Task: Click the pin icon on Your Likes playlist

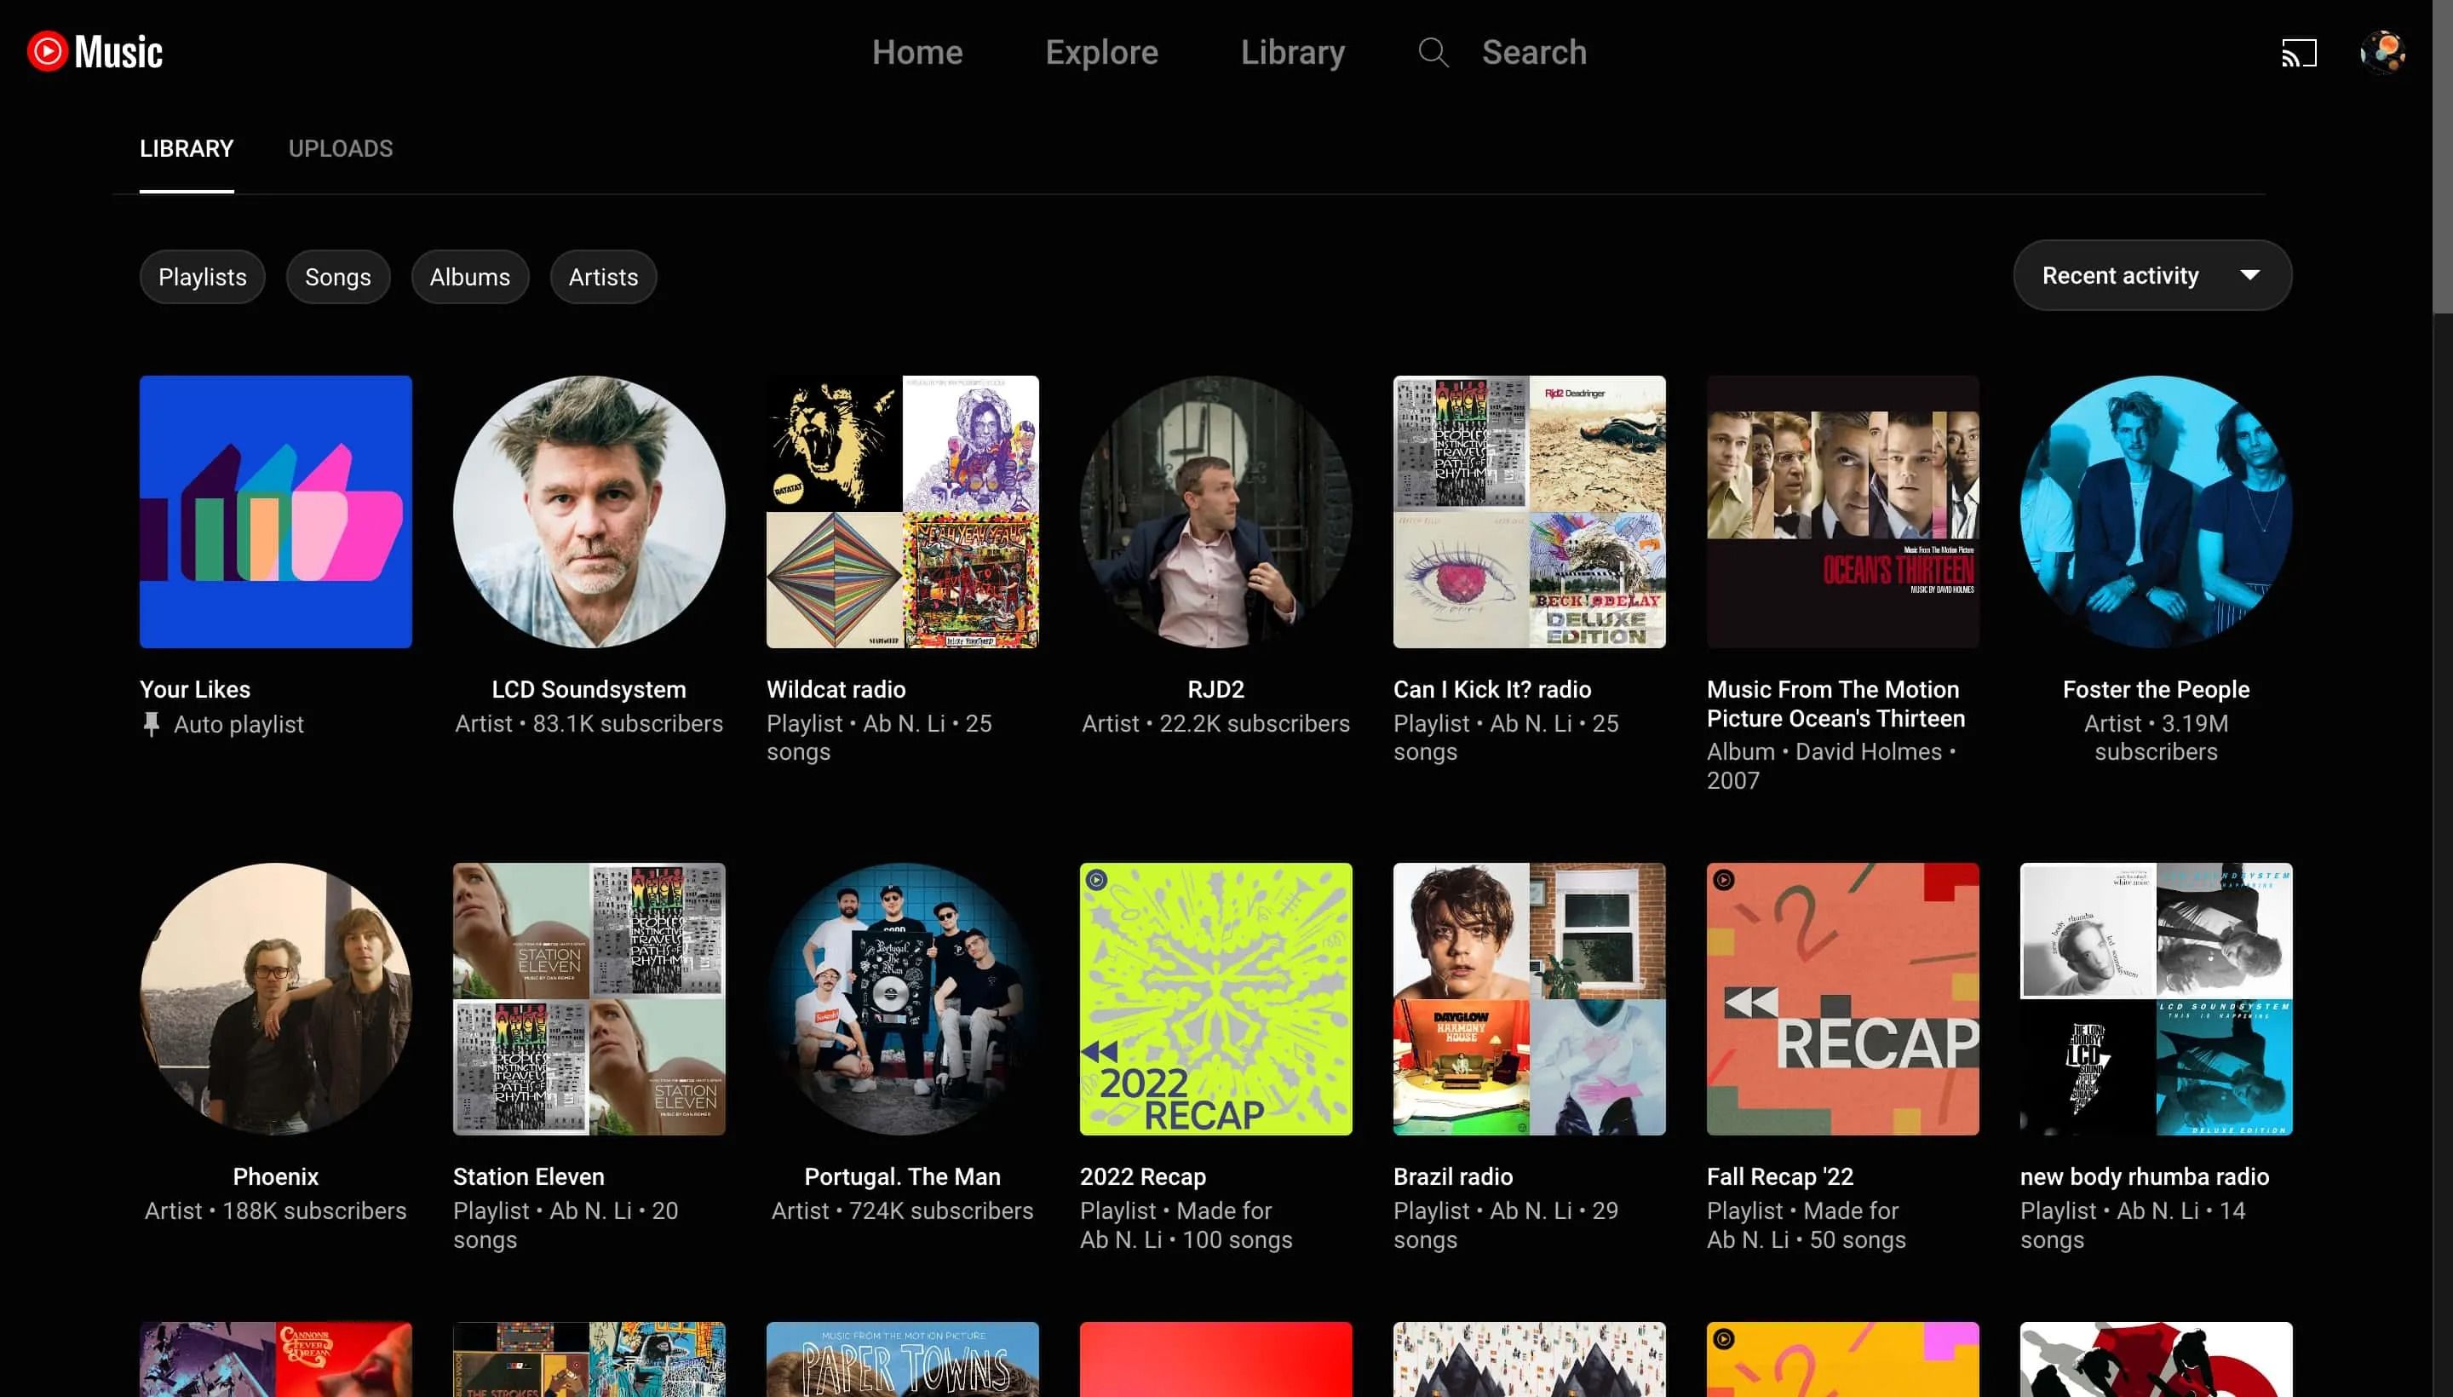Action: tap(152, 725)
